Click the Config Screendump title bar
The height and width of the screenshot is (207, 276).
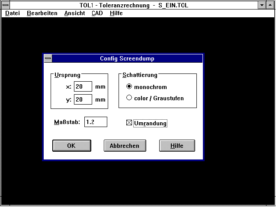point(127,59)
